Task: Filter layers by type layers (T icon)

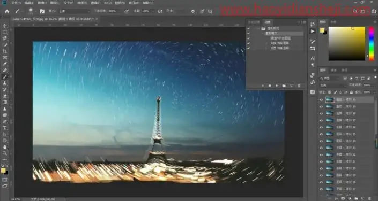Action: tap(357, 78)
